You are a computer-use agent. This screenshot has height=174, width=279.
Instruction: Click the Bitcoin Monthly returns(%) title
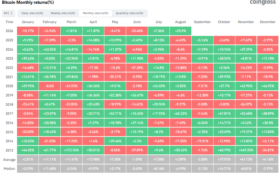click(x=28, y=3)
